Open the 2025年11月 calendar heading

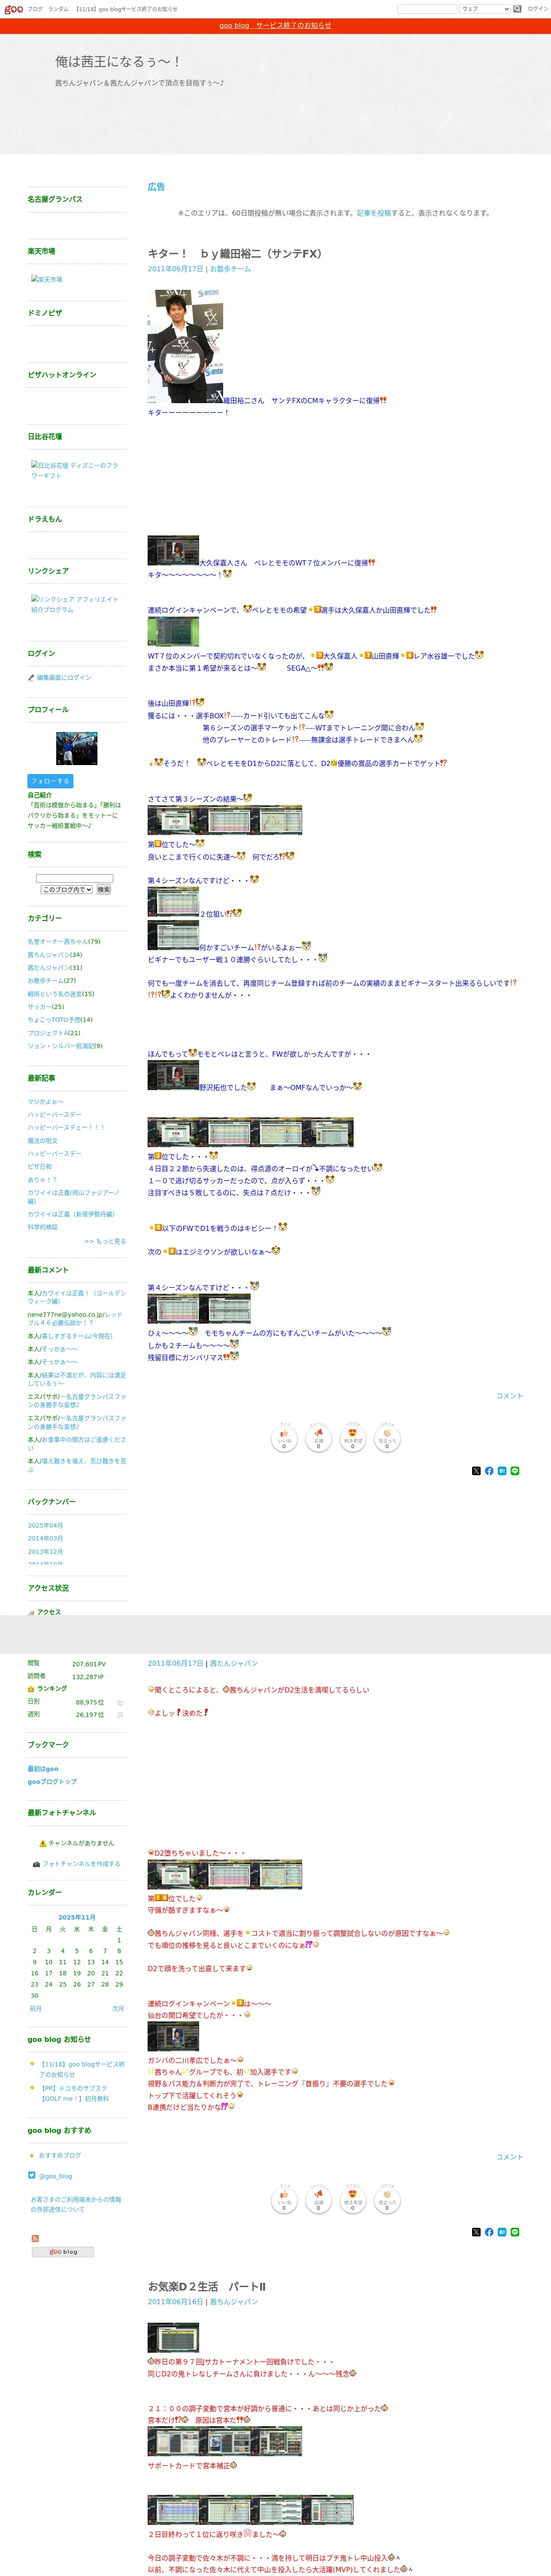pyautogui.click(x=77, y=1918)
